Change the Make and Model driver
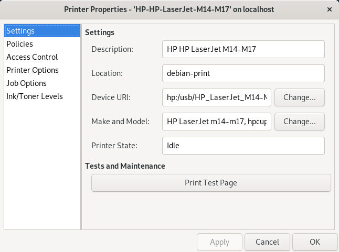Viewport: 339px width, 252px height. point(300,122)
